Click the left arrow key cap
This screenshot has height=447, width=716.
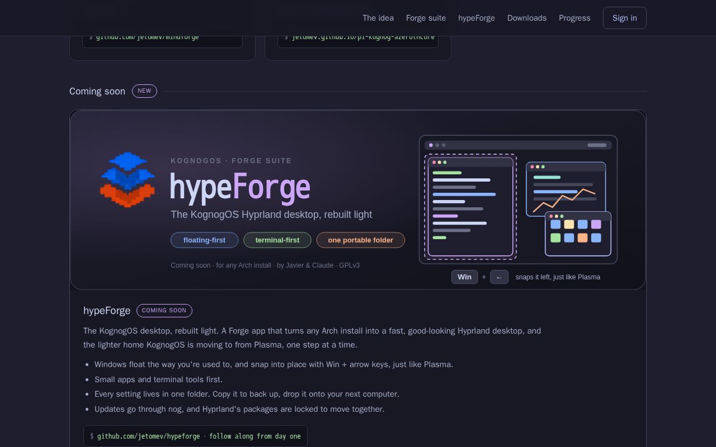(499, 277)
